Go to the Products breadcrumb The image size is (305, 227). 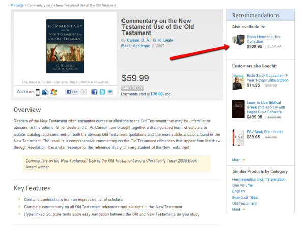point(17,5)
